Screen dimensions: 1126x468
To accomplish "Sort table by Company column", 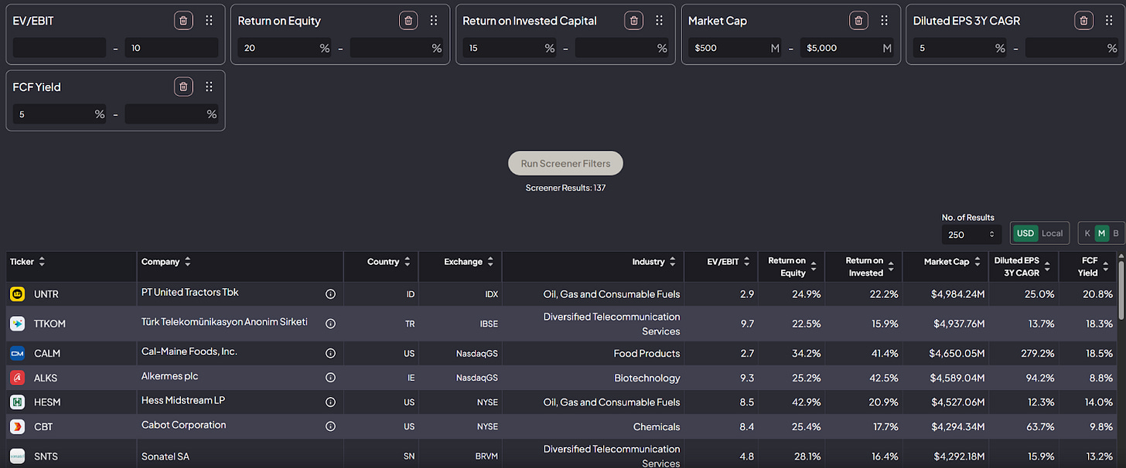I will tap(187, 262).
